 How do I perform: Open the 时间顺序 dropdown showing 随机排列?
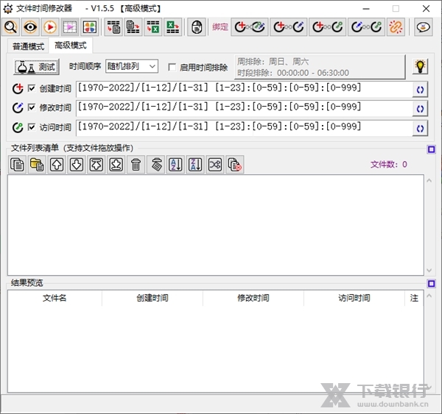(x=132, y=66)
